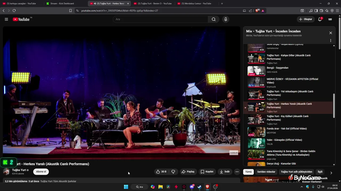Open Mix playlist three-dot options

click(331, 41)
